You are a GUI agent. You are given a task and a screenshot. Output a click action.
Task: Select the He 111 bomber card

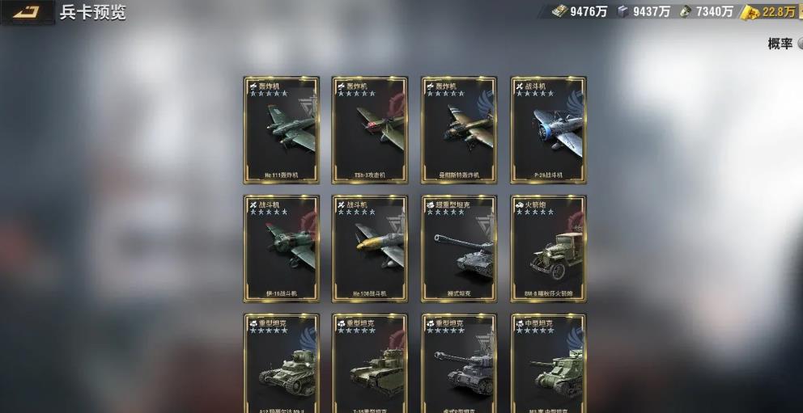pyautogui.click(x=281, y=130)
